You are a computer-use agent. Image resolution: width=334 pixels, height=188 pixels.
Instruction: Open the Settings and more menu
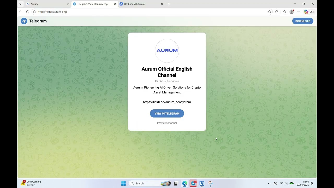pos(299,12)
